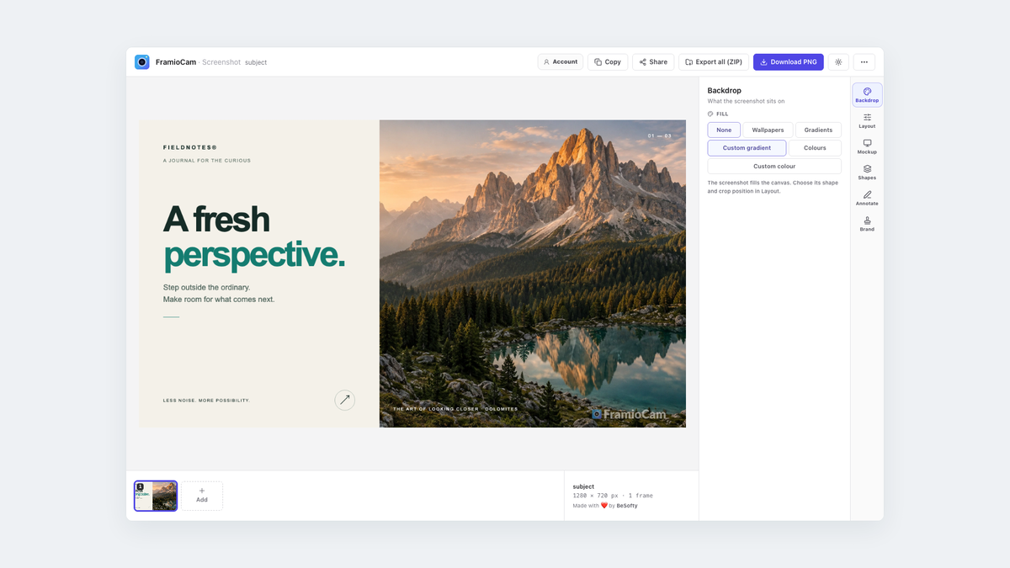
Task: Open the Share options
Action: tap(653, 62)
